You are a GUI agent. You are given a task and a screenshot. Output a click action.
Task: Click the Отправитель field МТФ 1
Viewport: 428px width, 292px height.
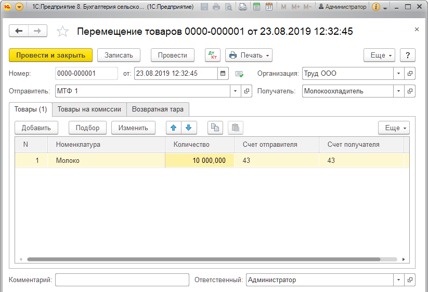tap(143, 91)
